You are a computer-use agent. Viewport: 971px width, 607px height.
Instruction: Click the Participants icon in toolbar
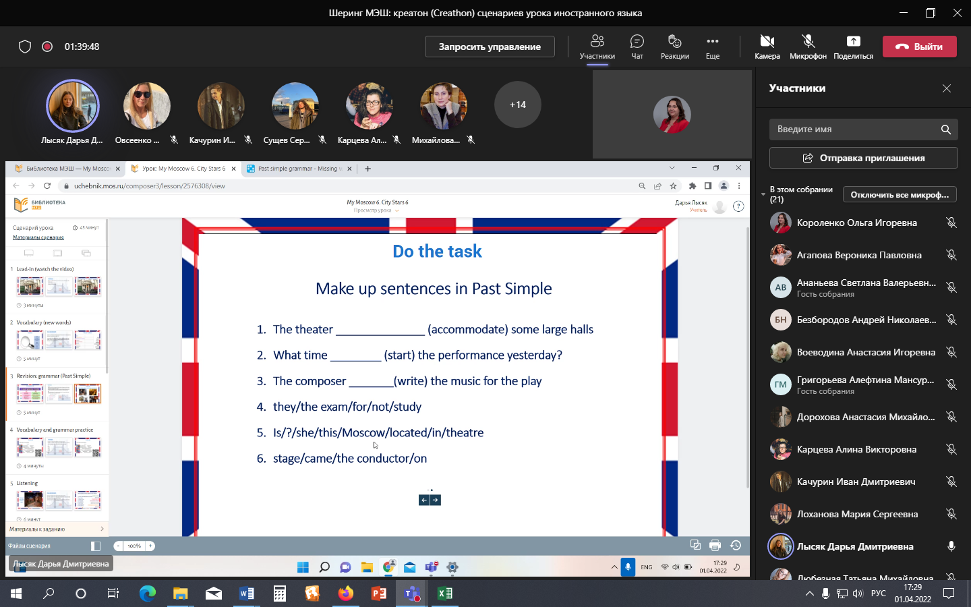tap(597, 42)
